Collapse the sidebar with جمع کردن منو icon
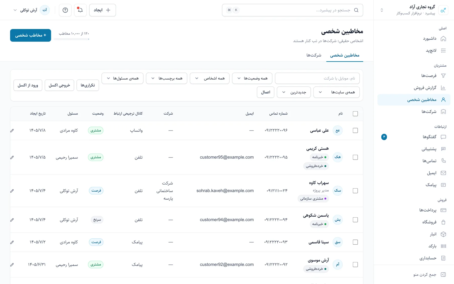Screen dimensions: 454x284 coord(443,275)
